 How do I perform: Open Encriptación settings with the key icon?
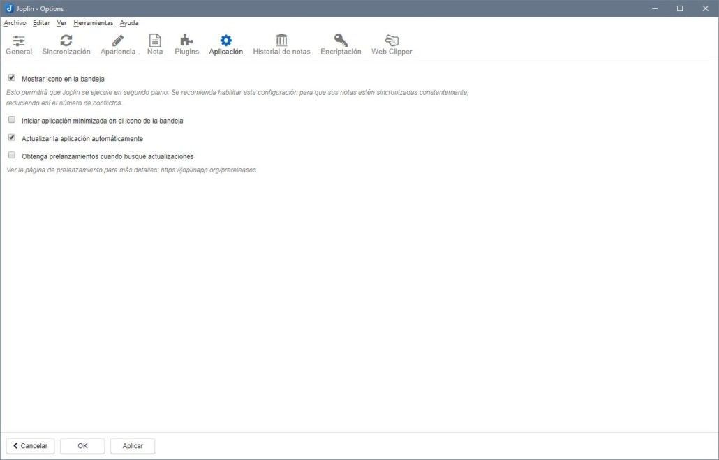coord(341,40)
